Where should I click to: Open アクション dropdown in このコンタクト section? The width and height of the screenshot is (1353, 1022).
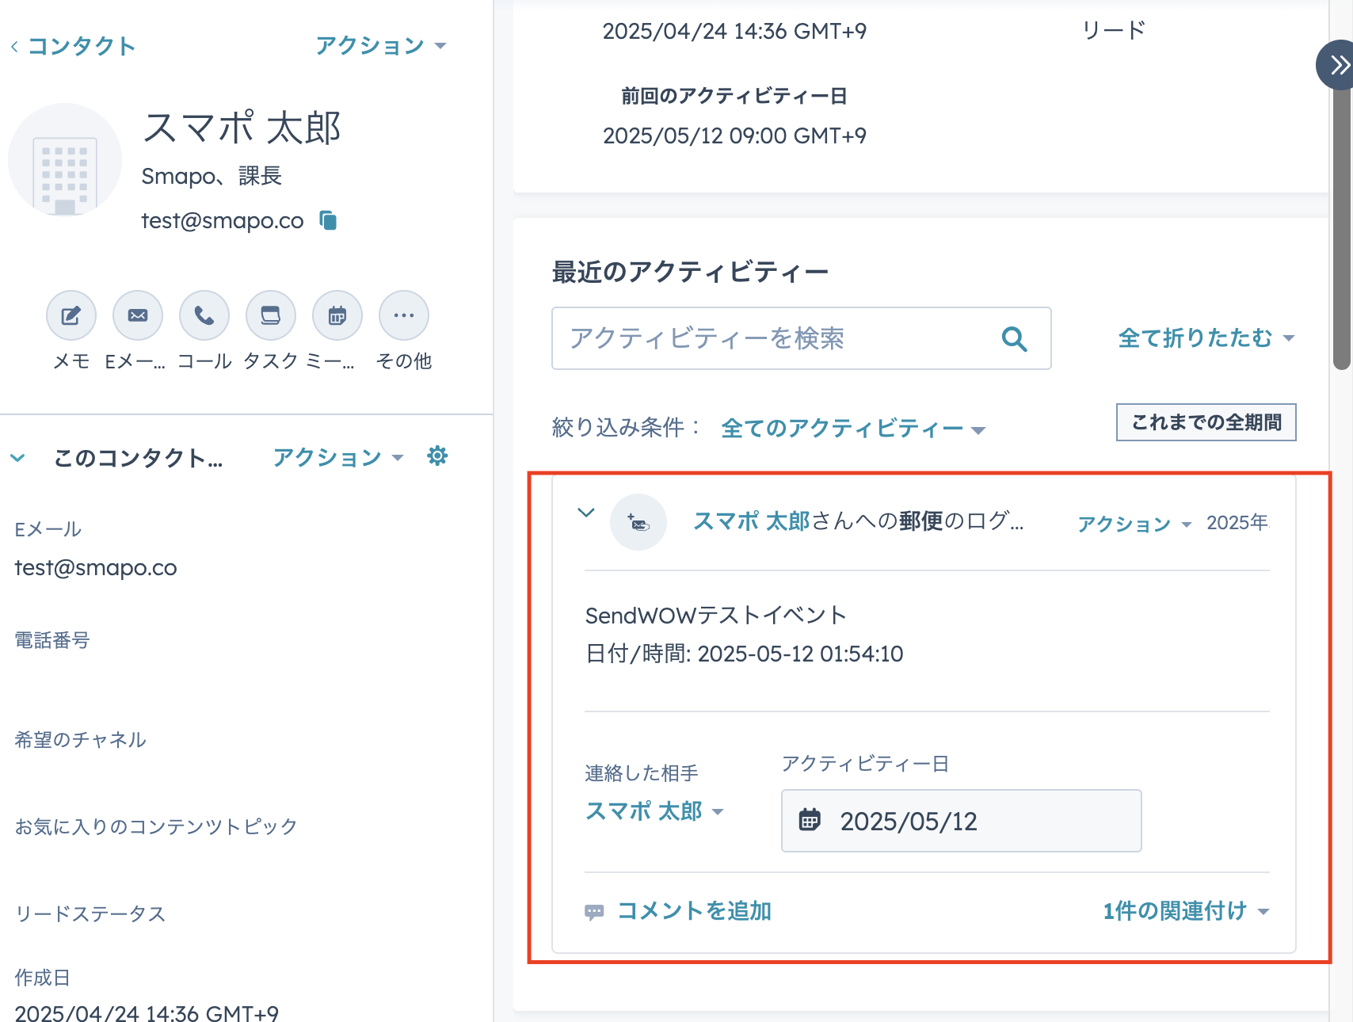tap(338, 457)
